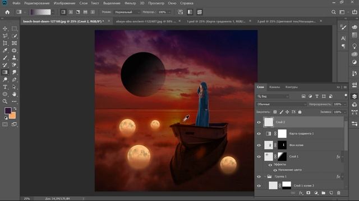The width and height of the screenshot is (359, 201).
Task: Switch to the Каналы tab
Action: [274, 87]
